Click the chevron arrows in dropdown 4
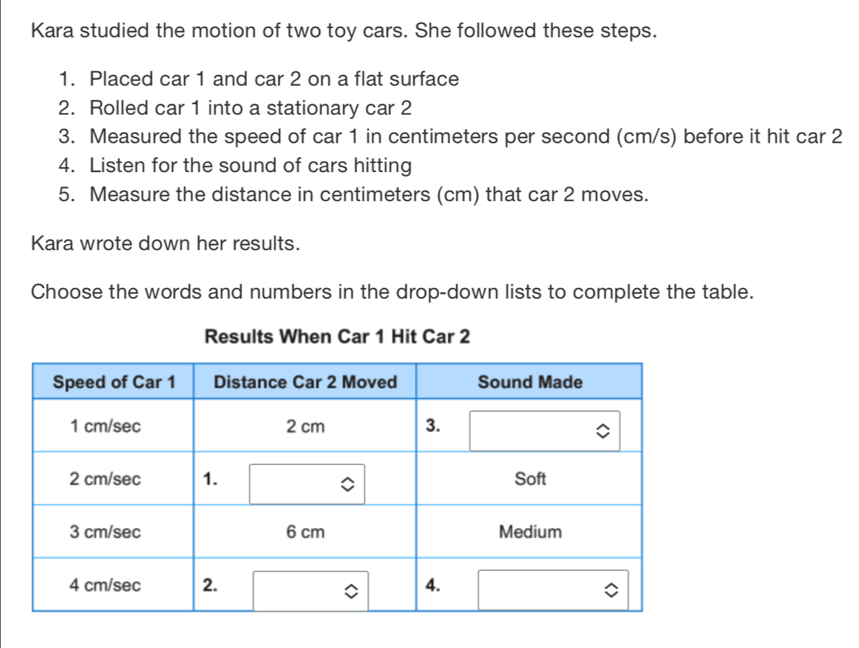 coord(611,591)
